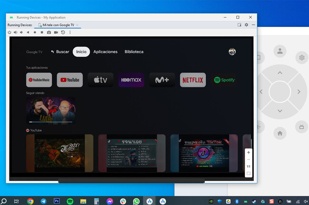Click the snapshots history icon in toolbar
The width and height of the screenshot is (309, 205).
[63, 32]
